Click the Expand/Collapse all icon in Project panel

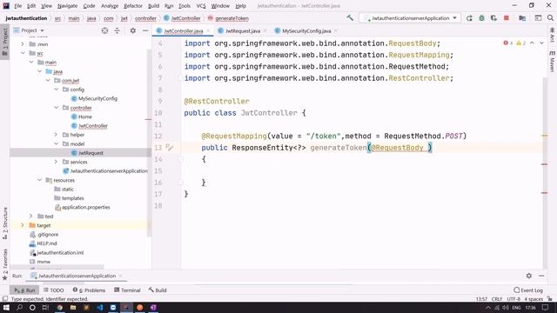(117, 30)
